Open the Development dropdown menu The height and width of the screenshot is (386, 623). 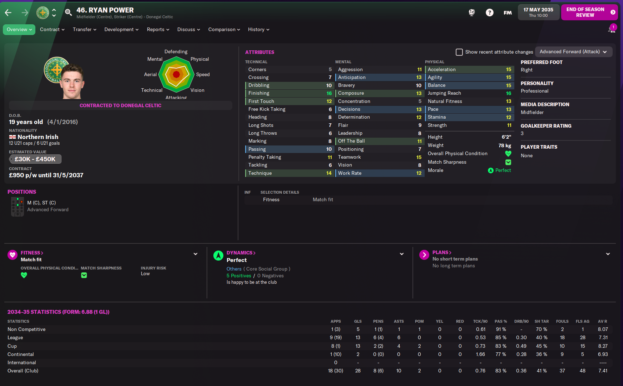click(122, 30)
